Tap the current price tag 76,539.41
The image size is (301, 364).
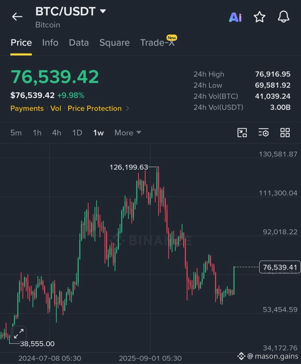tap(280, 267)
